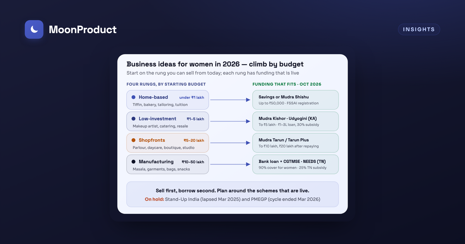Click the "Mudra Tarun / Tarun Plus" funding title
This screenshot has height=244, width=465.
(x=284, y=140)
